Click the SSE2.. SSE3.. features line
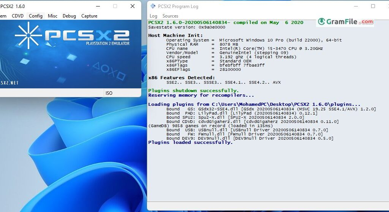Screen dimensions: 389x212 [x=223, y=83]
